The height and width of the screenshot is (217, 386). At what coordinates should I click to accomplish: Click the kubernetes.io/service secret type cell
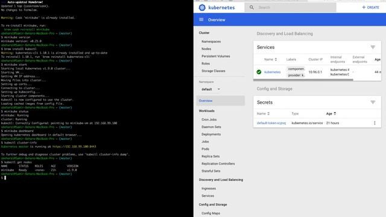(x=307, y=123)
